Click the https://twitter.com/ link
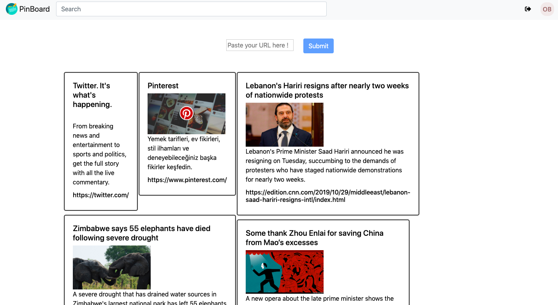The height and width of the screenshot is (305, 558). point(101,195)
